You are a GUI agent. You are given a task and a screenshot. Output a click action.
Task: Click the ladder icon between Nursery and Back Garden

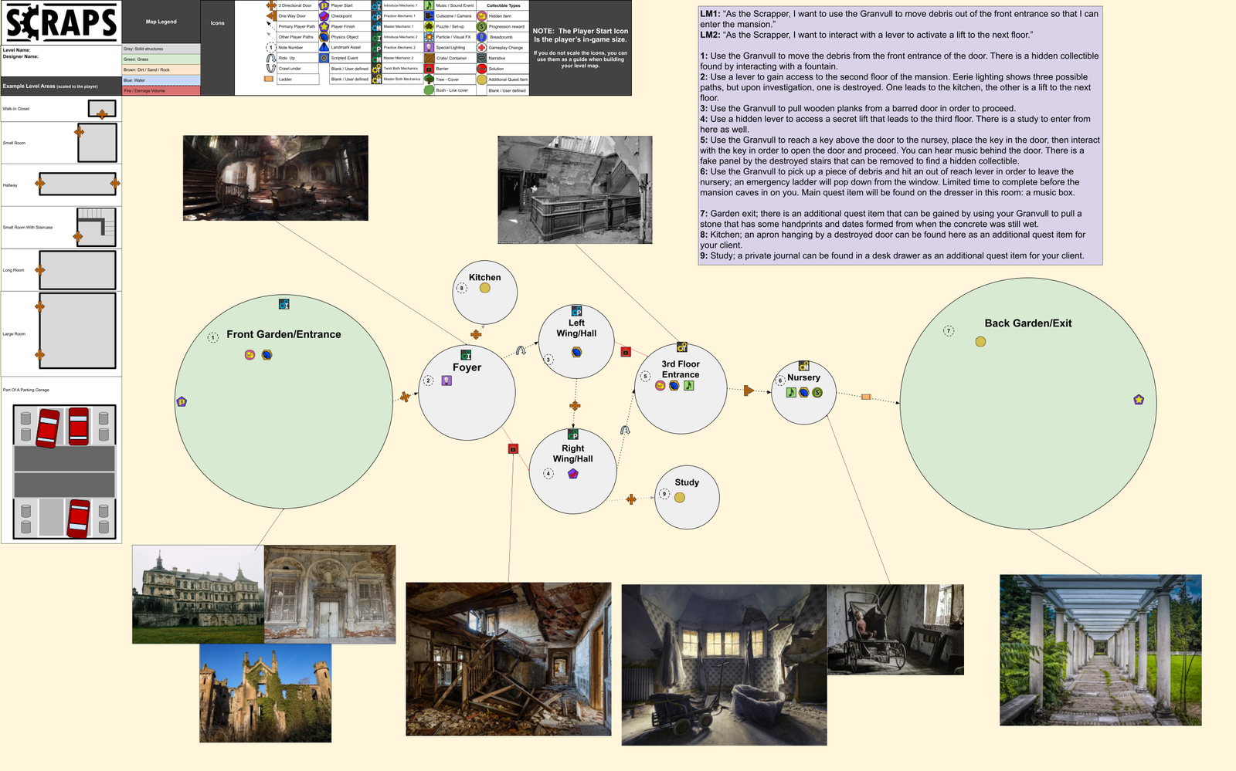click(x=866, y=397)
